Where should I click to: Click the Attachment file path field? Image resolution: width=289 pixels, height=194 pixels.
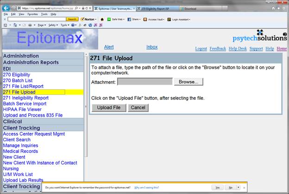144,82
